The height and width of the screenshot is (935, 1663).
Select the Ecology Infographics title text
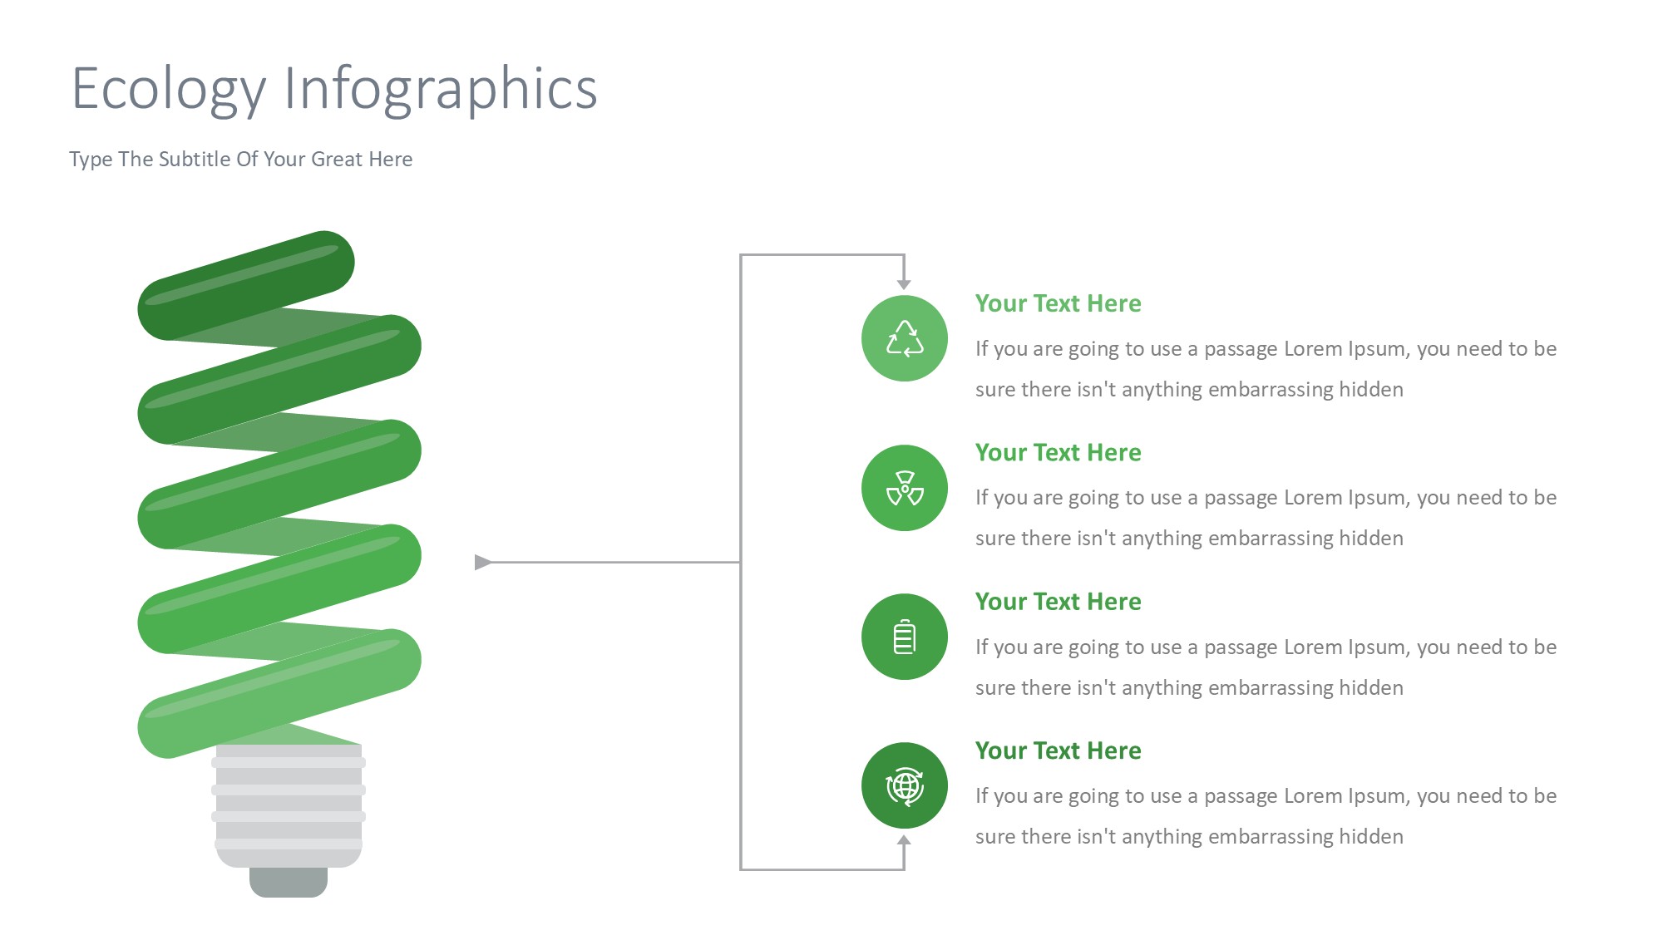click(334, 88)
